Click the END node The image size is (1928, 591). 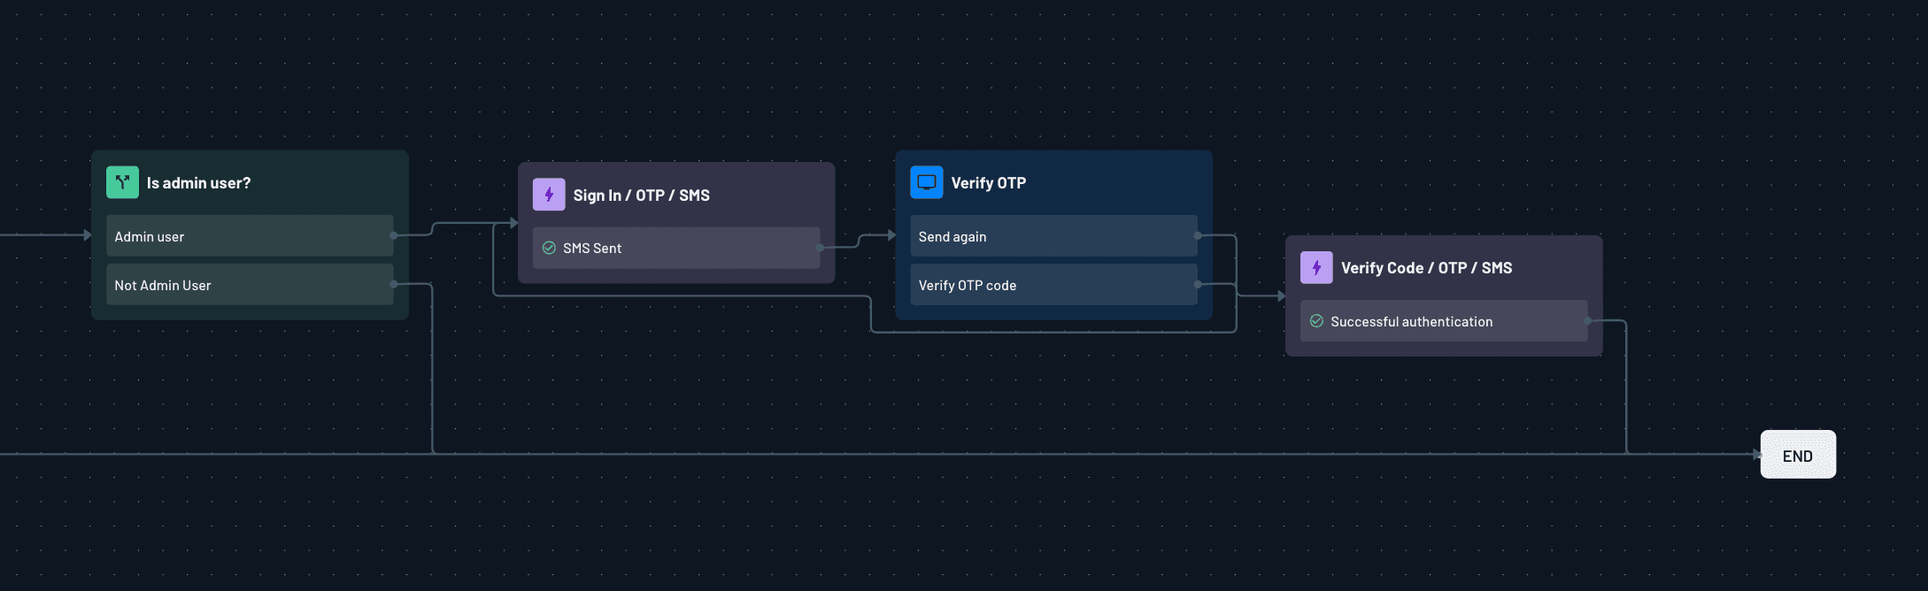coord(1798,454)
